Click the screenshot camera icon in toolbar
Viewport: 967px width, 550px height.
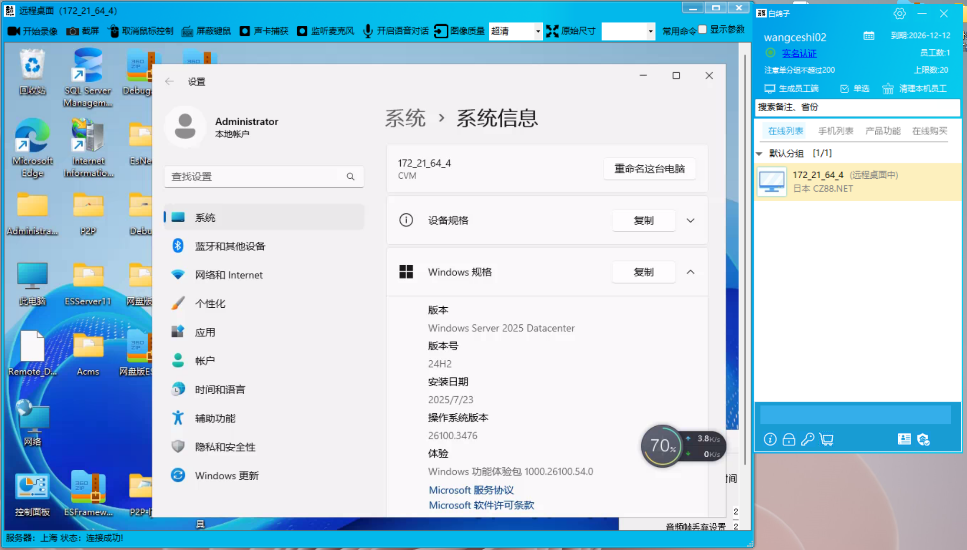click(73, 31)
